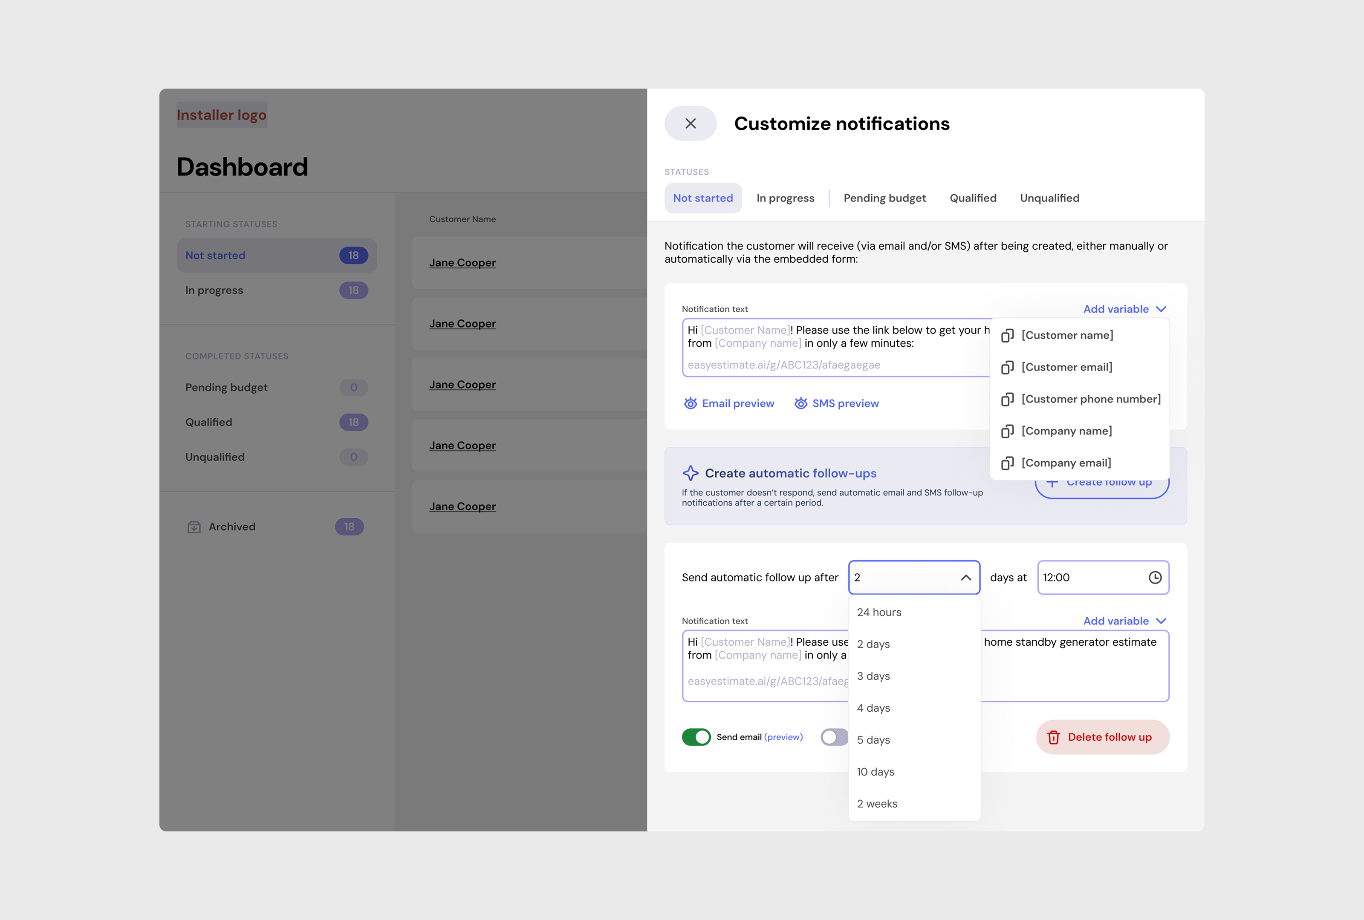
Task: Open the Archived list in the sidebar
Action: pos(277,526)
